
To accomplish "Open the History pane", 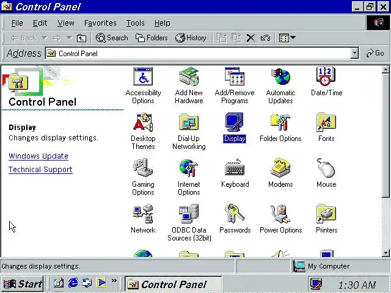I will pos(191,38).
